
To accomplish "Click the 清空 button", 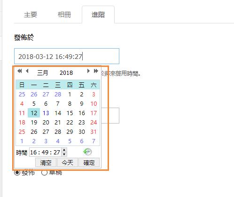I will (x=46, y=163).
